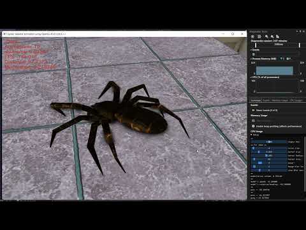Close the Spider skeletal animation window
Screen dimensions: 306x230
pyautogui.click(x=242, y=34)
